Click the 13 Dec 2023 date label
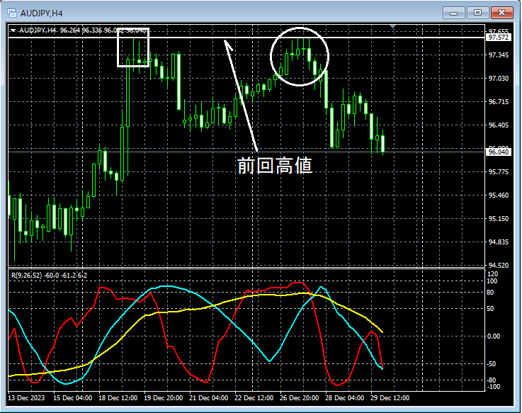522x413 pixels. pyautogui.click(x=26, y=397)
